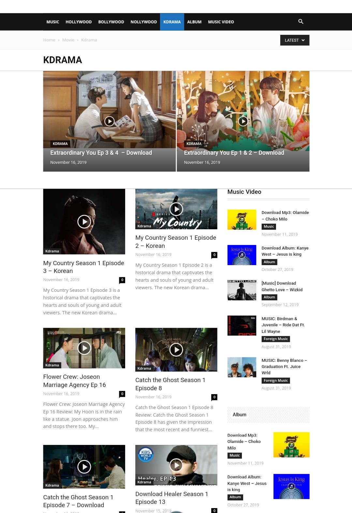Screen dimensions: 352x513
Task: Open My Country Season 1 Episode 2 – Korean title
Action: click(176, 242)
